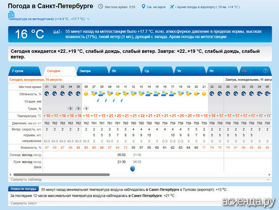Click the building sensors icon under title
Image resolution: width=279 pixels, height=210 pixels.
pyautogui.click(x=11, y=14)
